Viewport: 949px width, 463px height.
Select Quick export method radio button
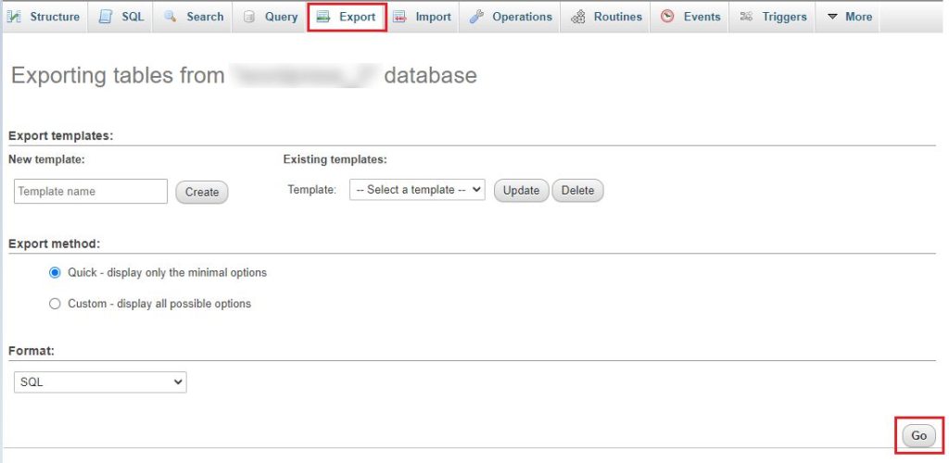point(55,273)
